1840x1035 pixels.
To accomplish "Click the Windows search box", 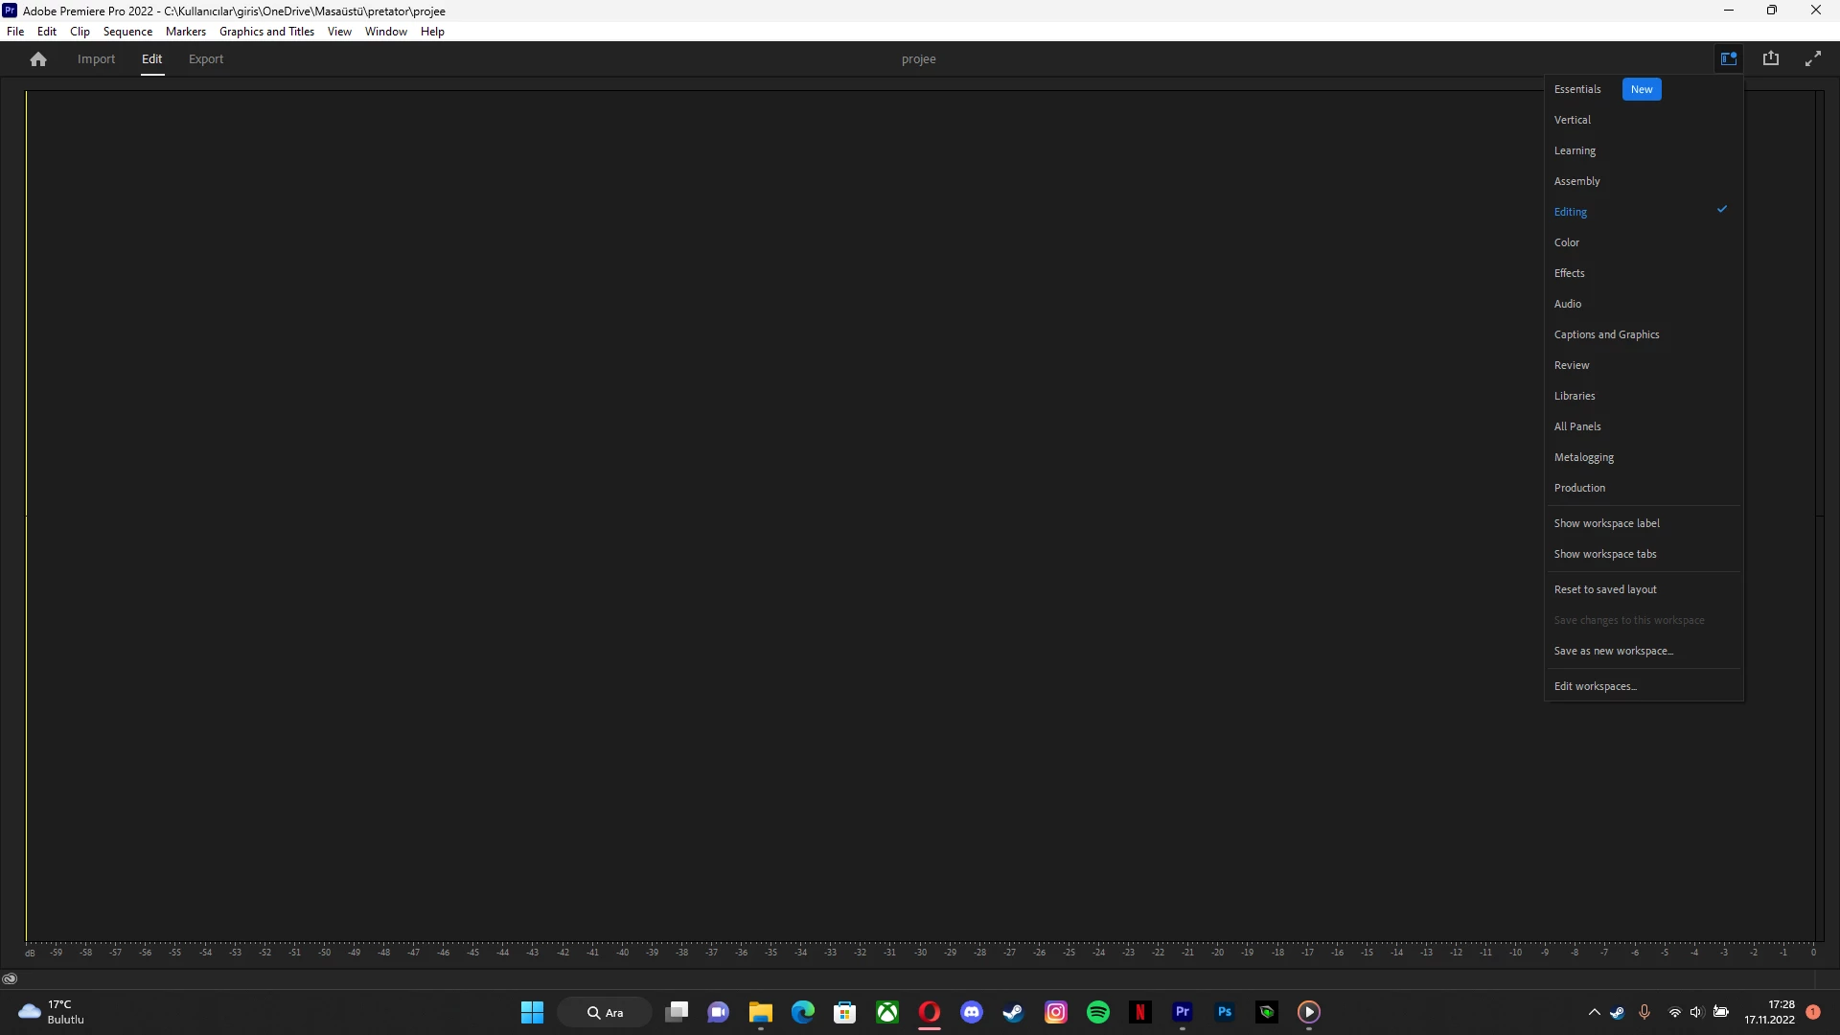I will tap(605, 1012).
